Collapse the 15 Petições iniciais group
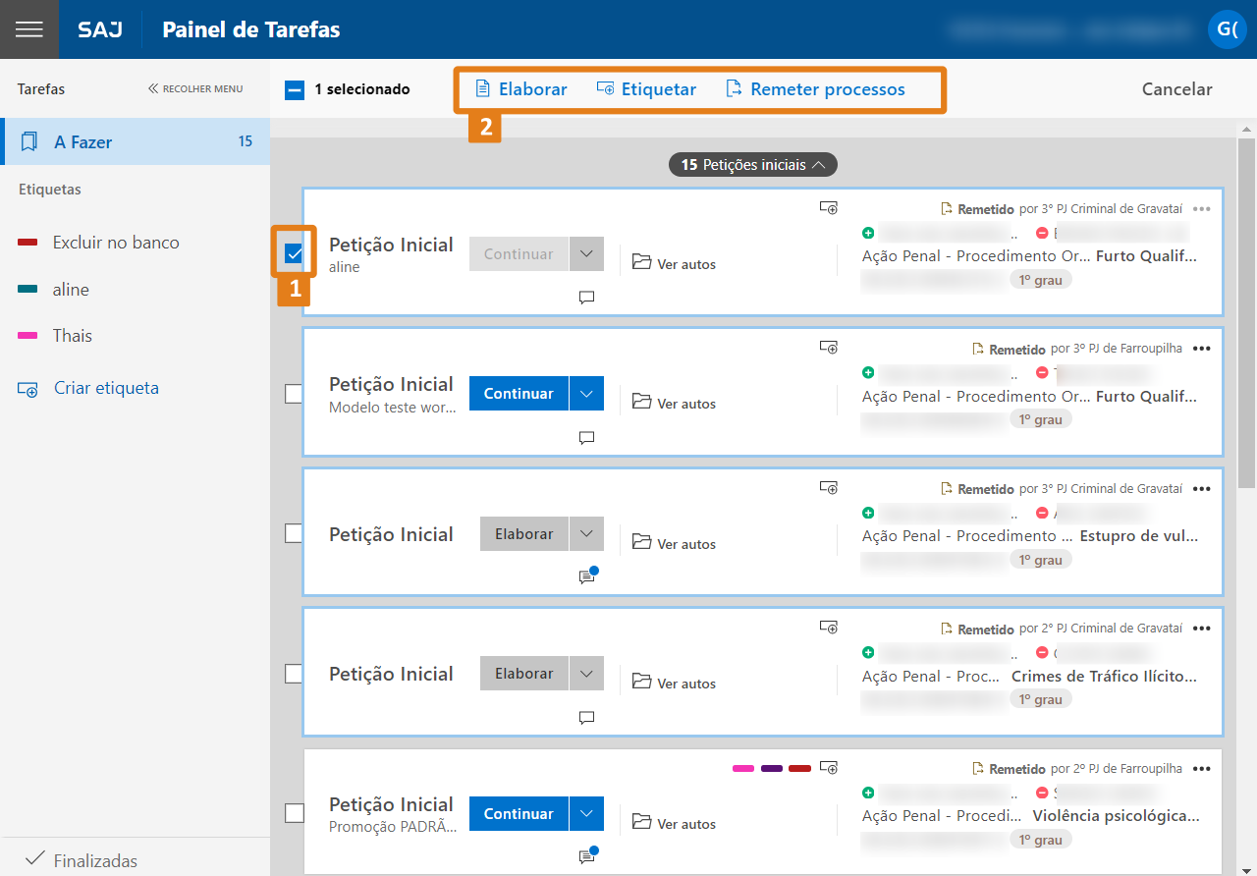The height and width of the screenshot is (876, 1257). (753, 165)
